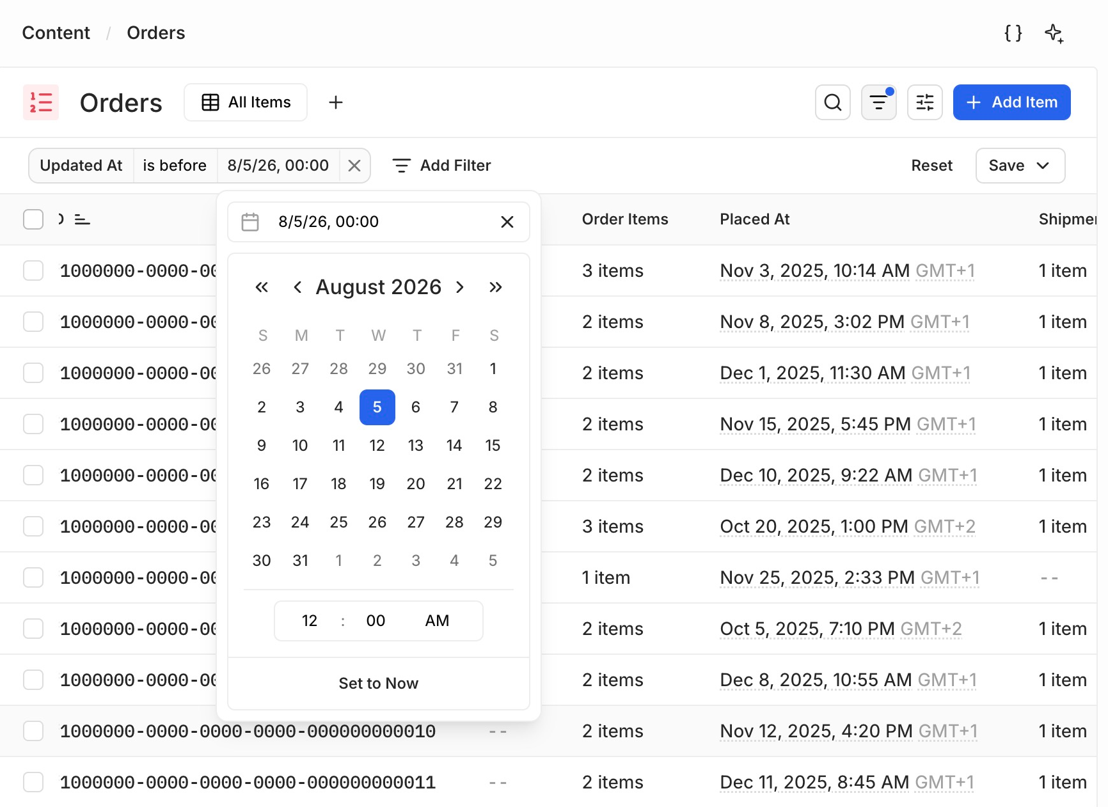This screenshot has height=807, width=1108.
Task: Toggle the AM/PM selector
Action: click(x=438, y=621)
